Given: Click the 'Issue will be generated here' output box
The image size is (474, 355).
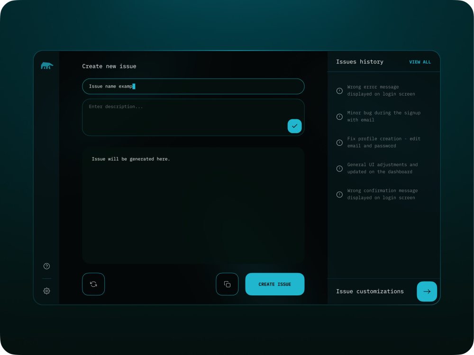Looking at the screenshot, I should click(193, 205).
